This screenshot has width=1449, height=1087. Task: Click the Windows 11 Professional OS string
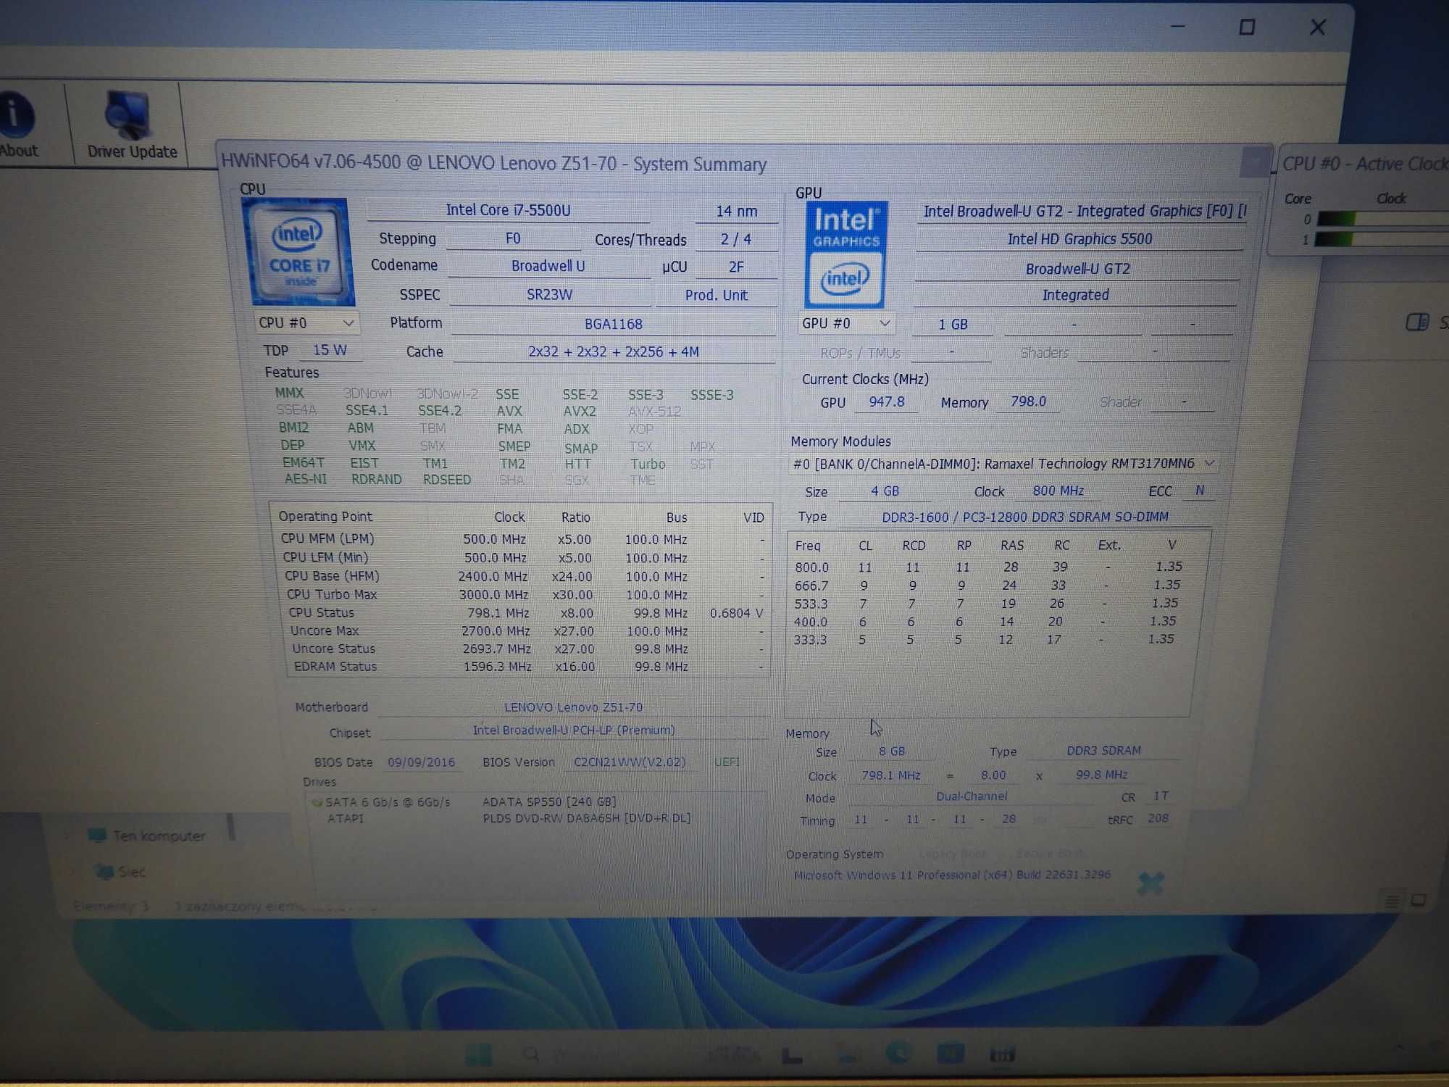952,875
